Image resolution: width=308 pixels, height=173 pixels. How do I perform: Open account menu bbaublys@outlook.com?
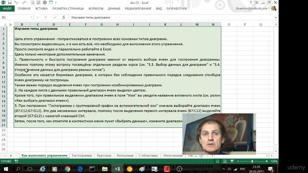[252, 9]
